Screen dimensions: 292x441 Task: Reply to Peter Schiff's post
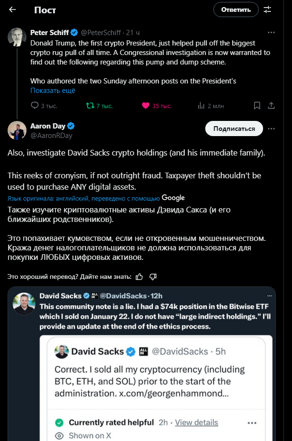click(x=35, y=106)
